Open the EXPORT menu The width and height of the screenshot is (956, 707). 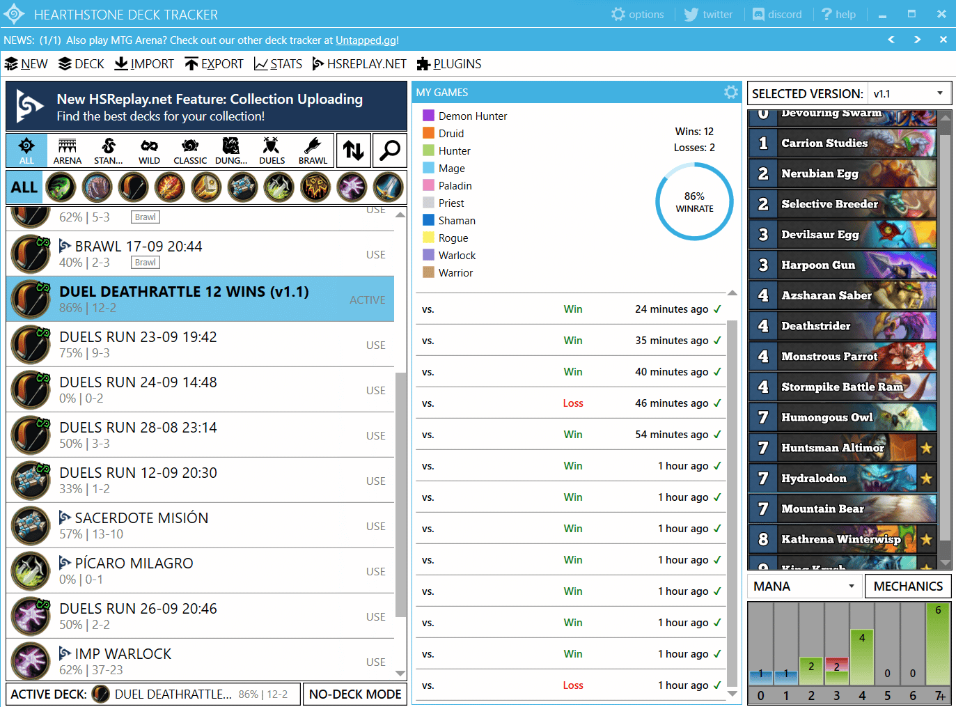[214, 64]
